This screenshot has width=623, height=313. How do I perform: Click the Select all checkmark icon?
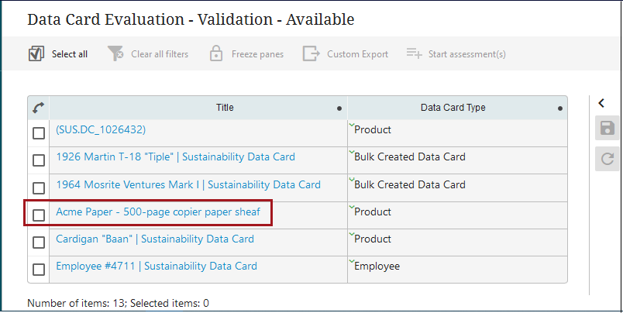pyautogui.click(x=36, y=53)
